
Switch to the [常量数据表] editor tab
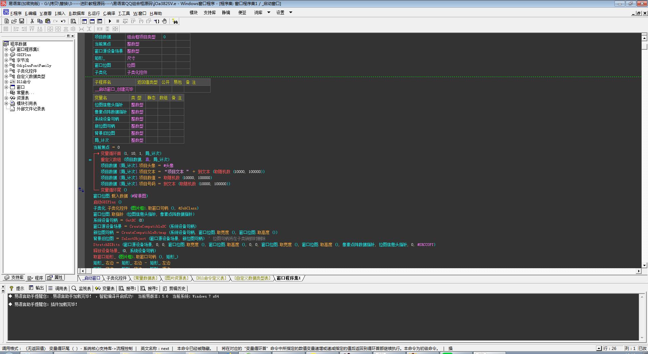tap(145, 278)
